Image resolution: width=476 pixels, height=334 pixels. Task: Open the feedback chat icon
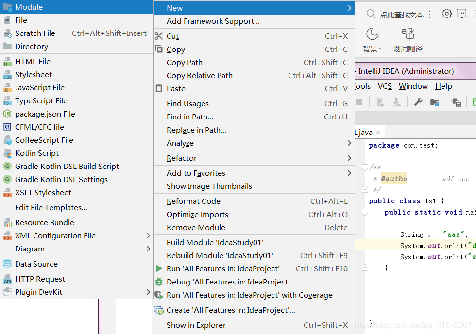tap(461, 14)
